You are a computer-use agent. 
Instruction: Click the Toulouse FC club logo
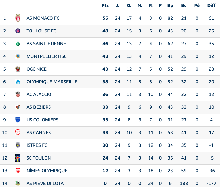click(18, 31)
